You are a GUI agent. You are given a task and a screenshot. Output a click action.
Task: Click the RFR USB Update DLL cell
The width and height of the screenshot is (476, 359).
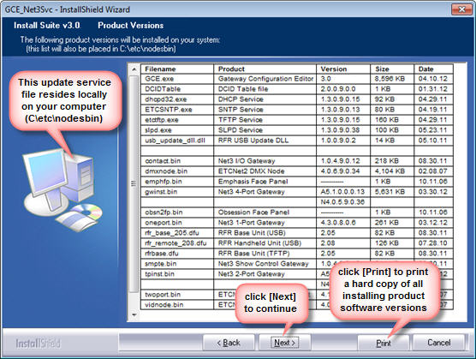(x=265, y=141)
